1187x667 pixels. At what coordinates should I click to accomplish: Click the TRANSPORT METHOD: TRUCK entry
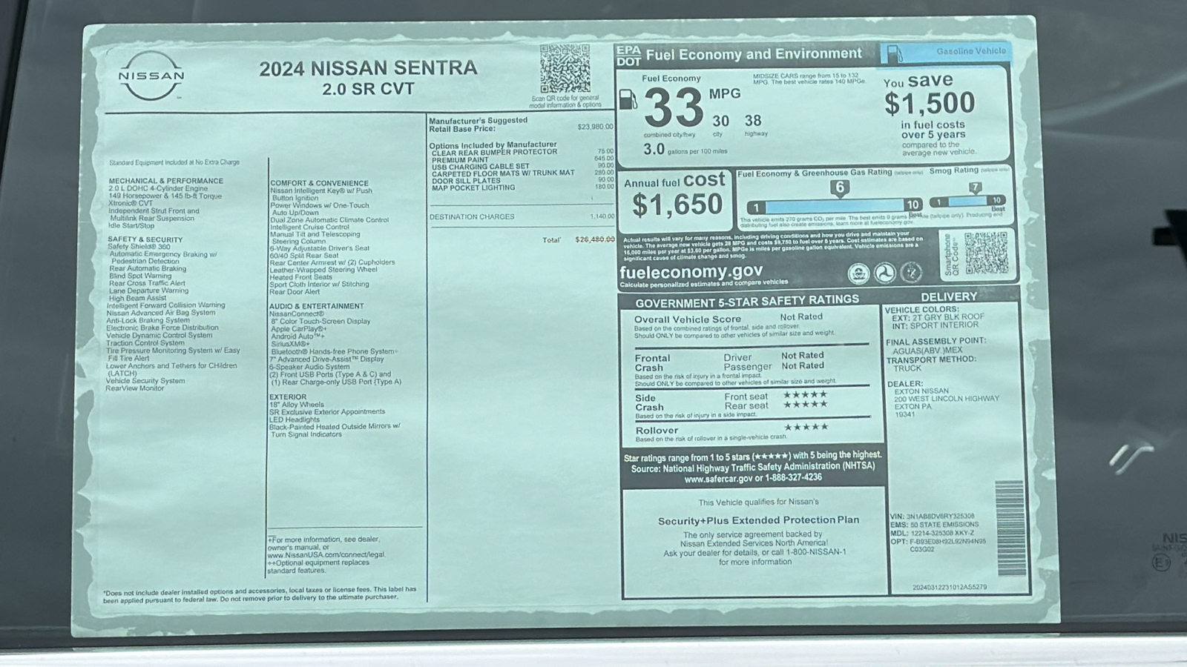coord(931,363)
